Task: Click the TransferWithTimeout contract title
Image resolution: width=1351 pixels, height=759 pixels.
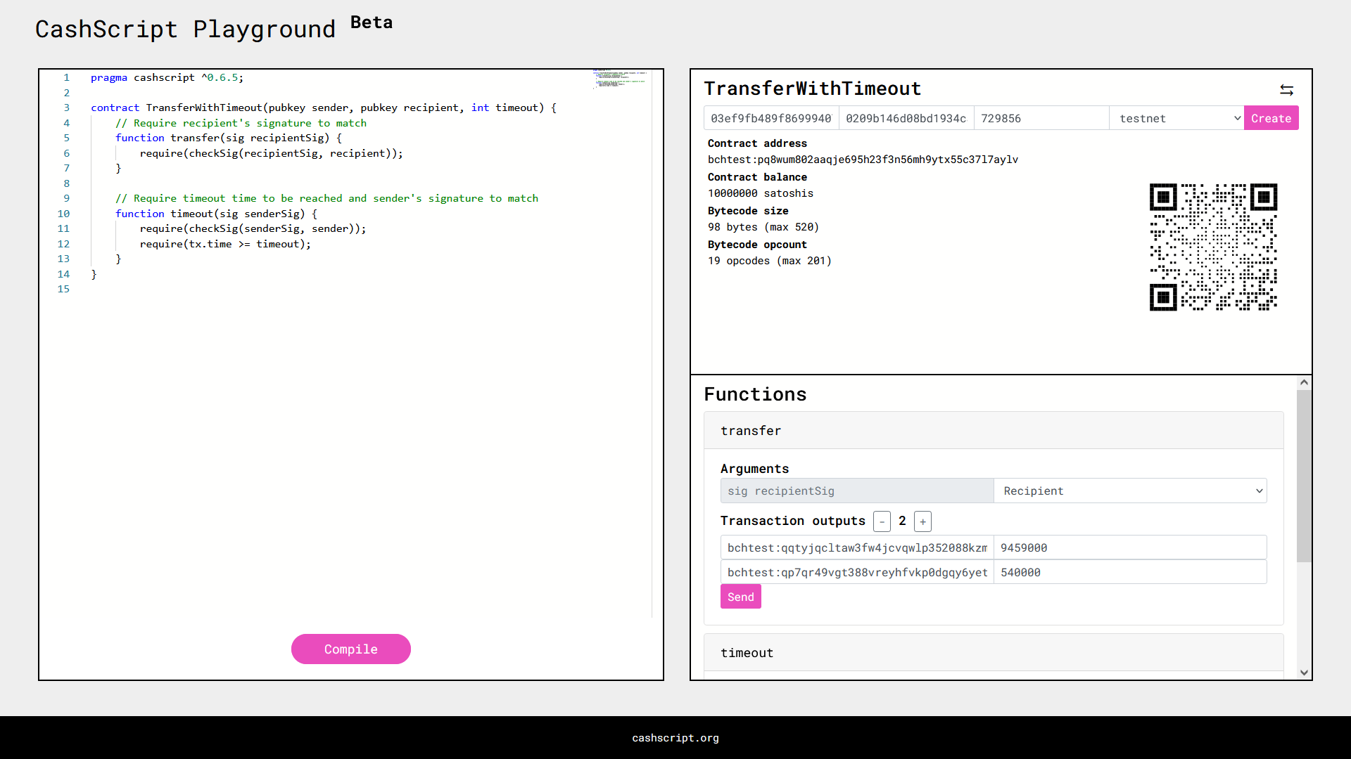Action: click(812, 89)
